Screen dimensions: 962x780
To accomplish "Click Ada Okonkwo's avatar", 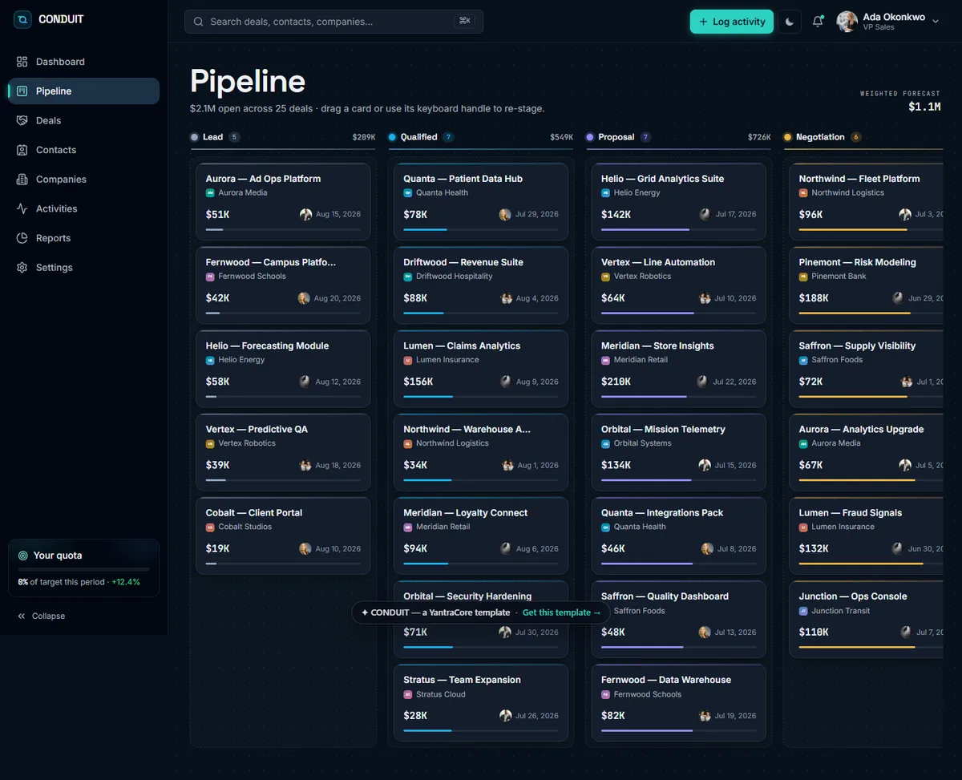I will [x=847, y=22].
